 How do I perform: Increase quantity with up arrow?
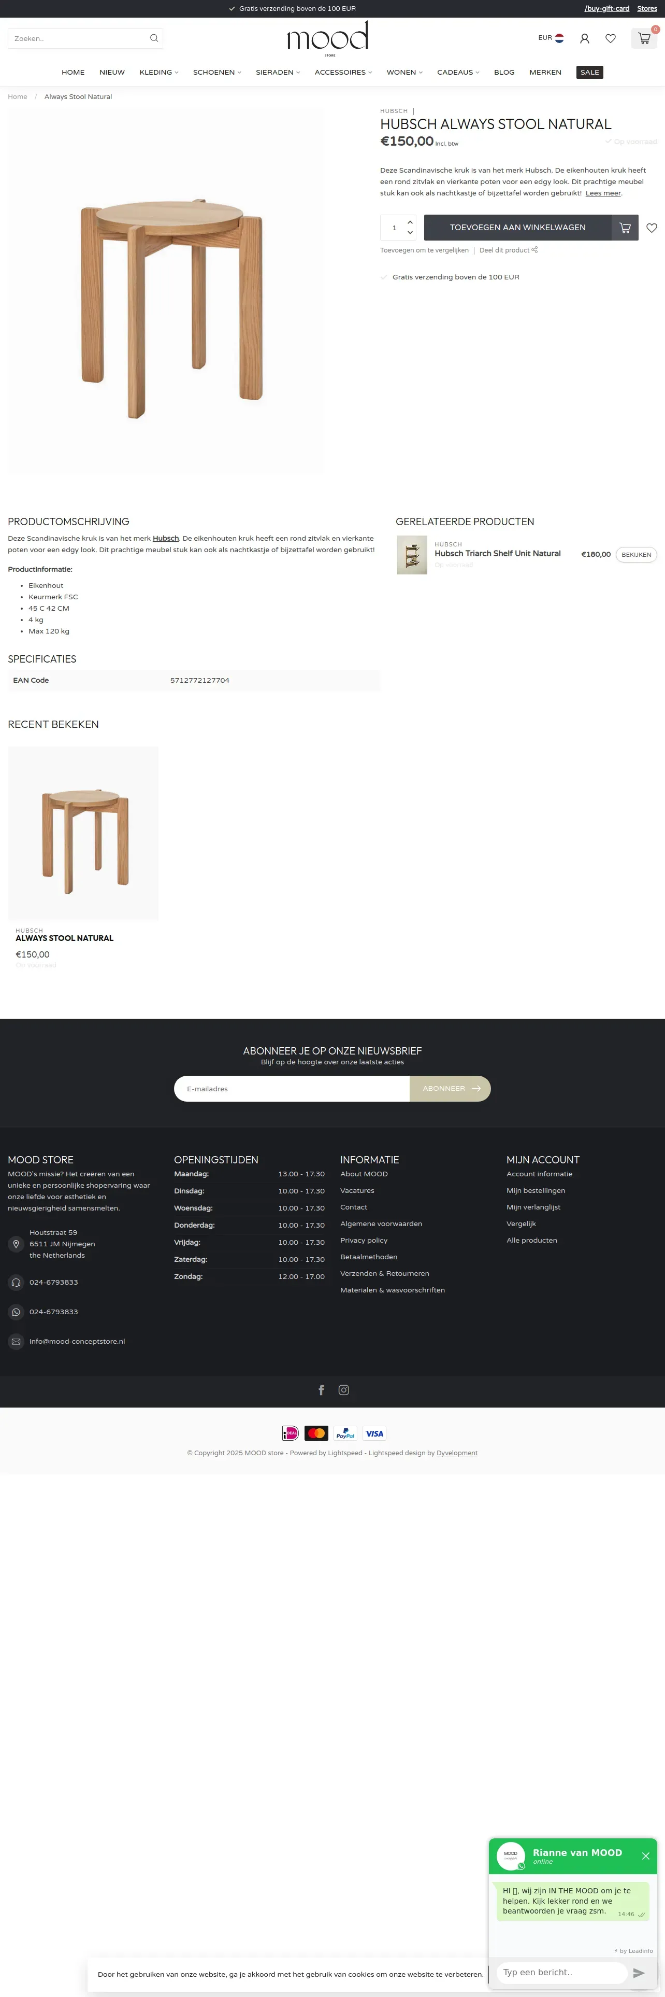point(410,222)
